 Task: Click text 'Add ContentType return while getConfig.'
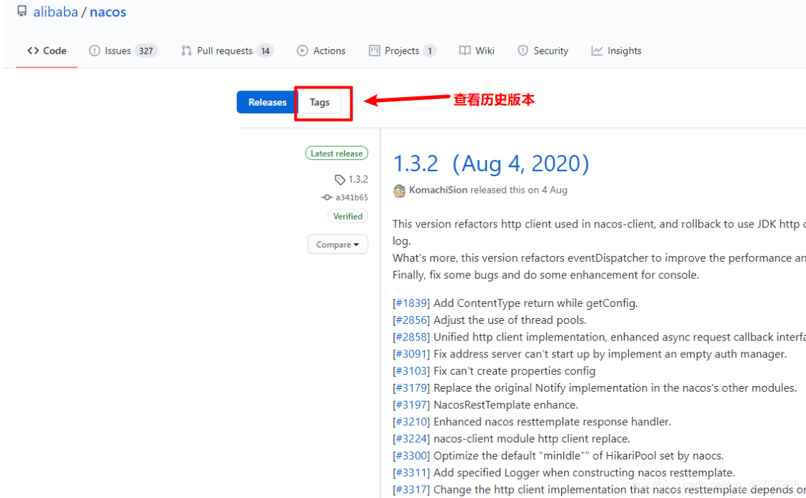coord(535,303)
